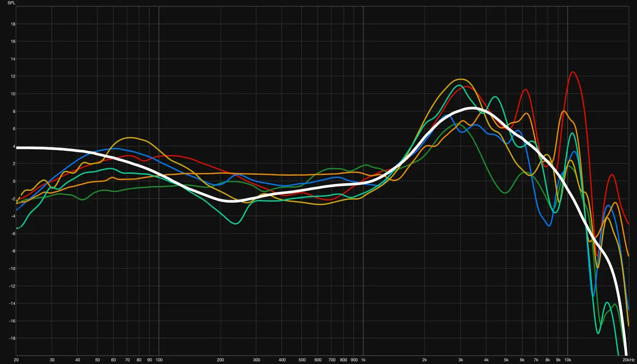Click the SPL axis label
The image size is (637, 364).
click(11, 2)
